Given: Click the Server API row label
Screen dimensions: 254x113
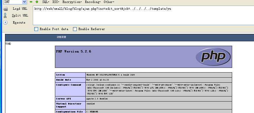Looking at the screenshot, I should (x=63, y=99).
